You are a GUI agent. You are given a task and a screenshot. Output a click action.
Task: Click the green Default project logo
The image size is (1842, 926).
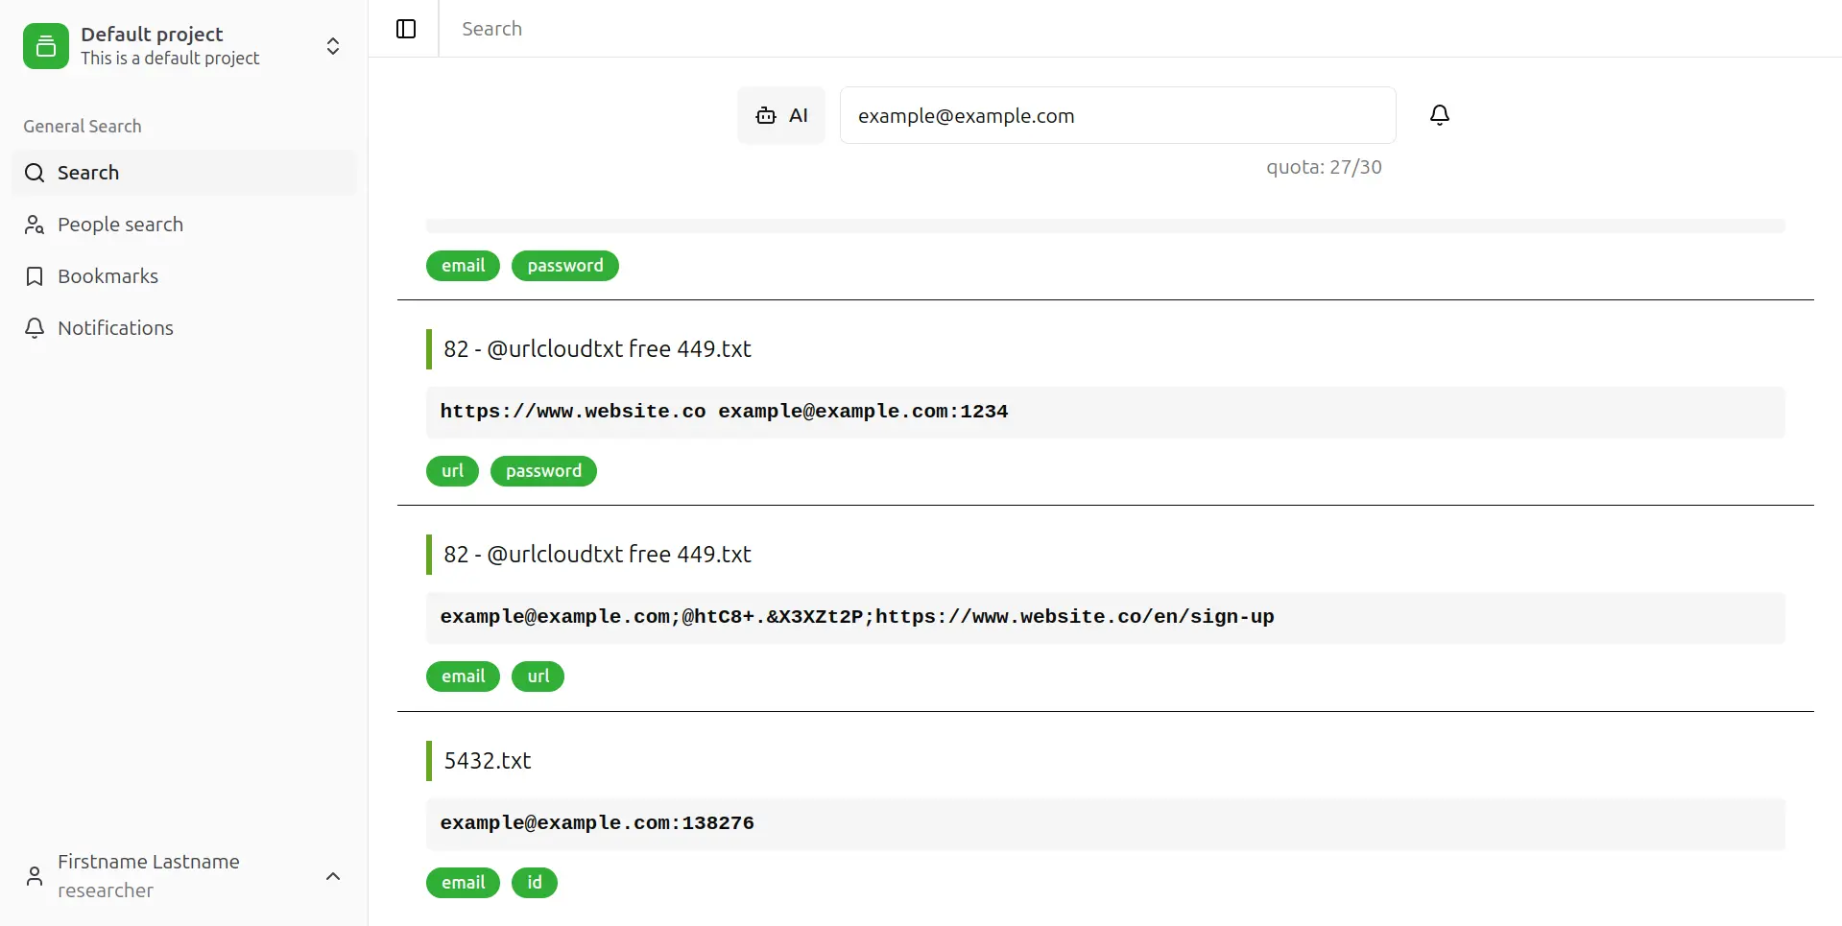click(46, 46)
